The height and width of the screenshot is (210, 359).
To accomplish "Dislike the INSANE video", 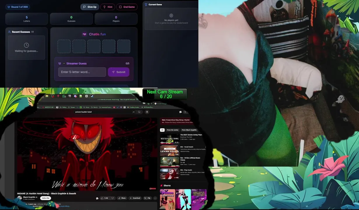I will tap(113, 198).
